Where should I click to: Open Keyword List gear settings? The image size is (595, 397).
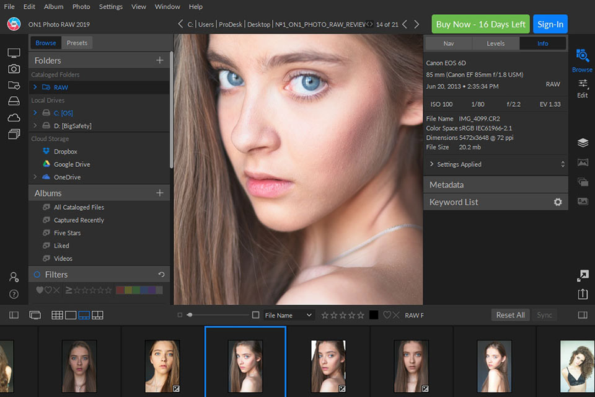point(558,202)
